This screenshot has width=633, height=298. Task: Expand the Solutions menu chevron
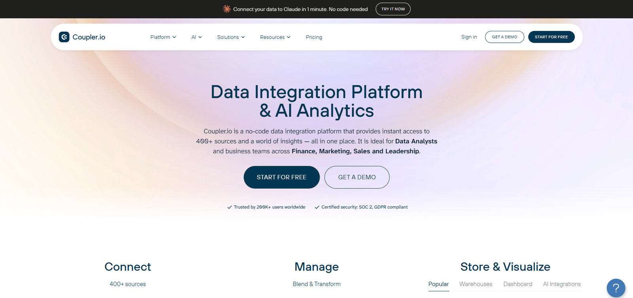coord(243,37)
